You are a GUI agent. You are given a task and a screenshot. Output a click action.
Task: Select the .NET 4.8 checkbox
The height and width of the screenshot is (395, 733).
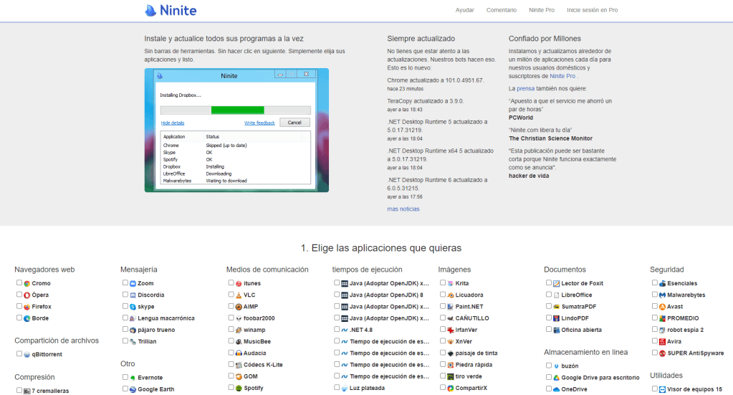click(x=337, y=329)
